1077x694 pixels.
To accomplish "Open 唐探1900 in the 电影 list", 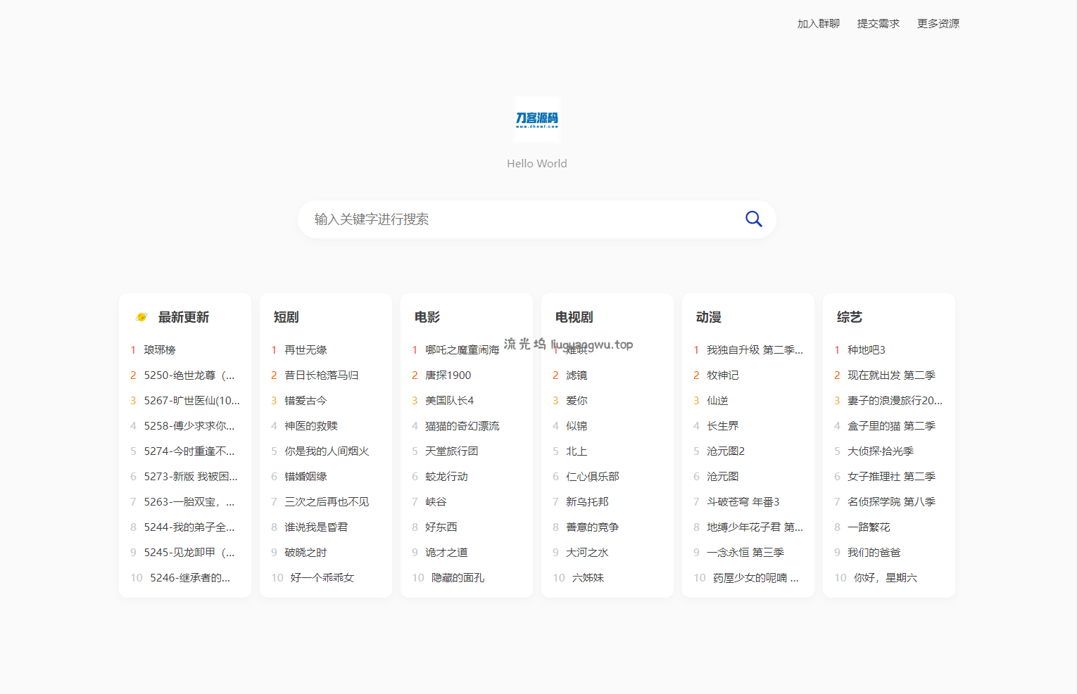I will (x=449, y=375).
